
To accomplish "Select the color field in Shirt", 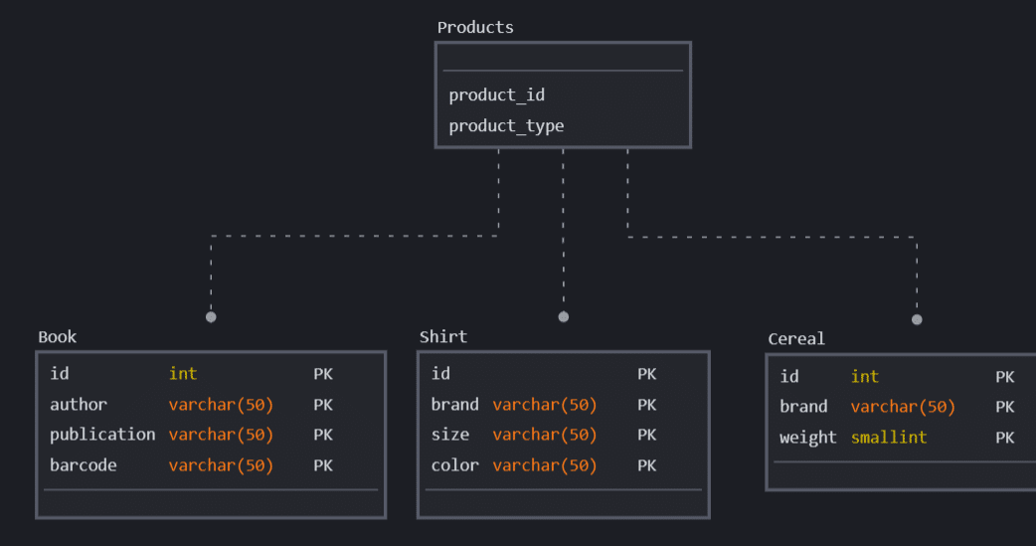I will [x=454, y=465].
